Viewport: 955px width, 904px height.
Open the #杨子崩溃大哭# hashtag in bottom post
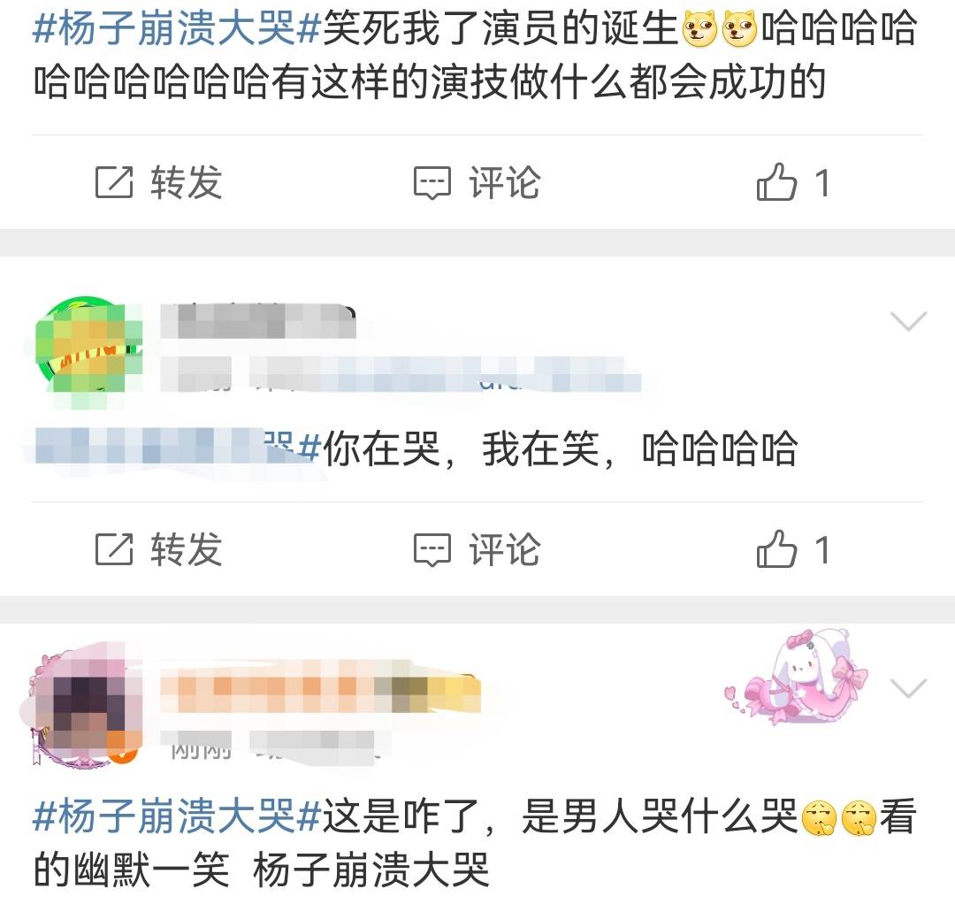click(x=177, y=816)
